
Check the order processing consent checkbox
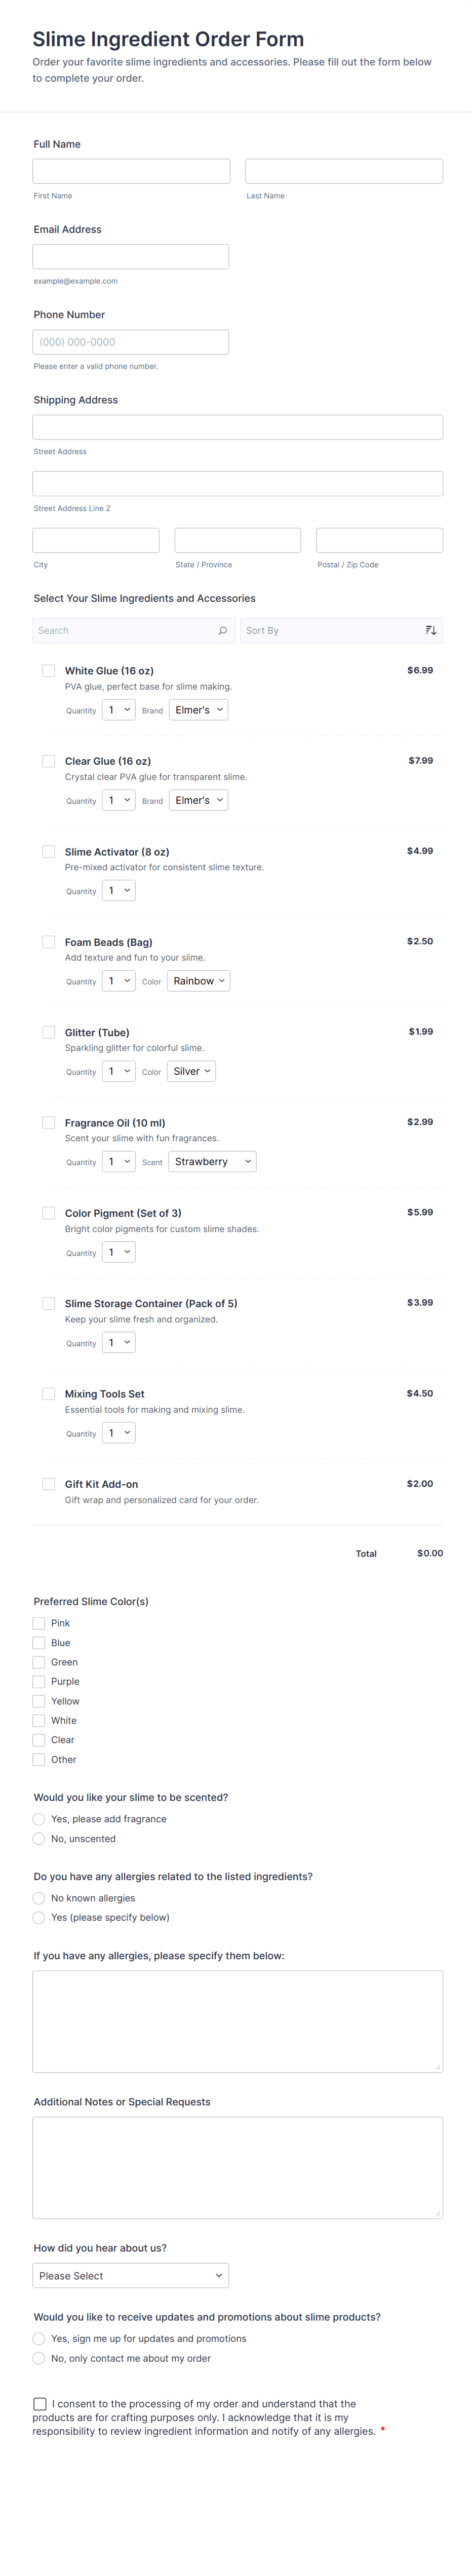pyautogui.click(x=40, y=2404)
